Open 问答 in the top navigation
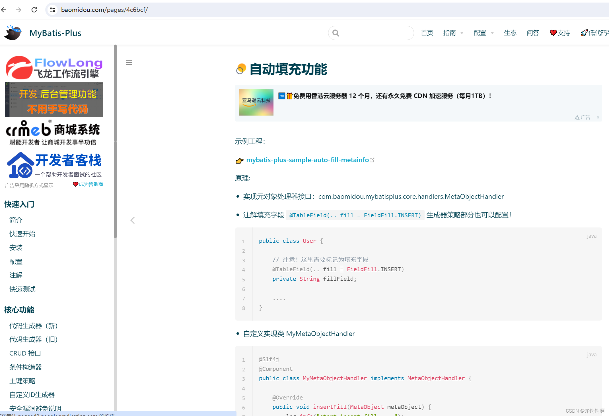Screen dimensions: 609x416 [x=532, y=33]
